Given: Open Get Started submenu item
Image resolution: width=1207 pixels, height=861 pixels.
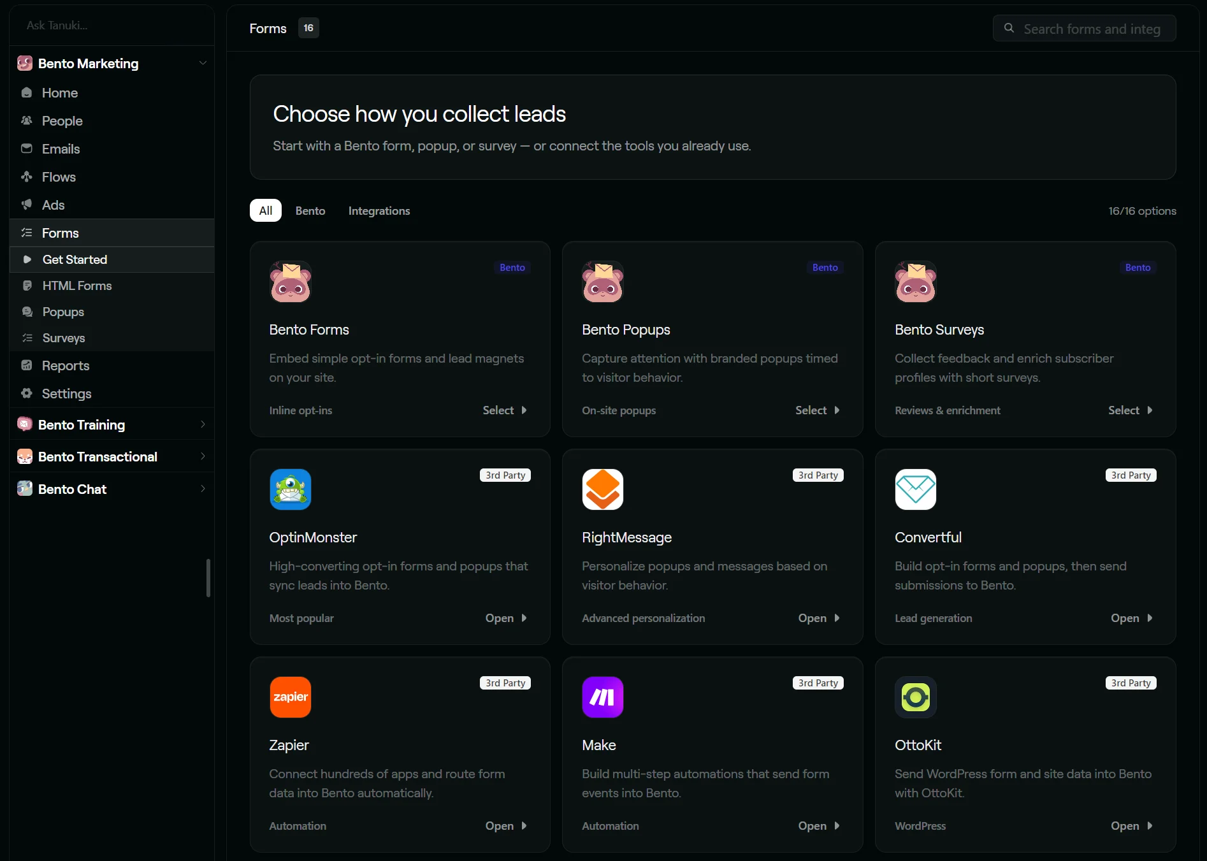Looking at the screenshot, I should point(112,259).
